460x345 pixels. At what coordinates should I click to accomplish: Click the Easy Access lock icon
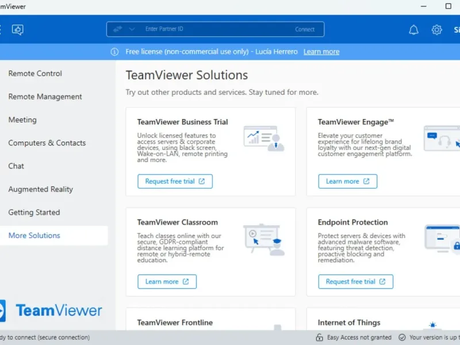pyautogui.click(x=320, y=338)
